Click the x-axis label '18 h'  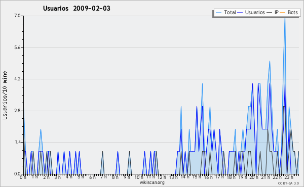coord(231,177)
